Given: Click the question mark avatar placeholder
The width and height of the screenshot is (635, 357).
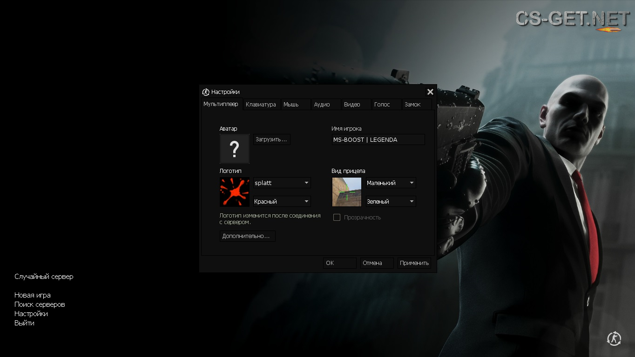Looking at the screenshot, I should pyautogui.click(x=234, y=149).
